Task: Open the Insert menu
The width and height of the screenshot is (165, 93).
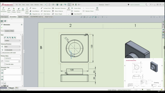Action: click(28, 5)
